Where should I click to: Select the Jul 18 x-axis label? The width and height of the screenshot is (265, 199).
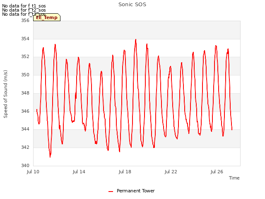click(125, 172)
